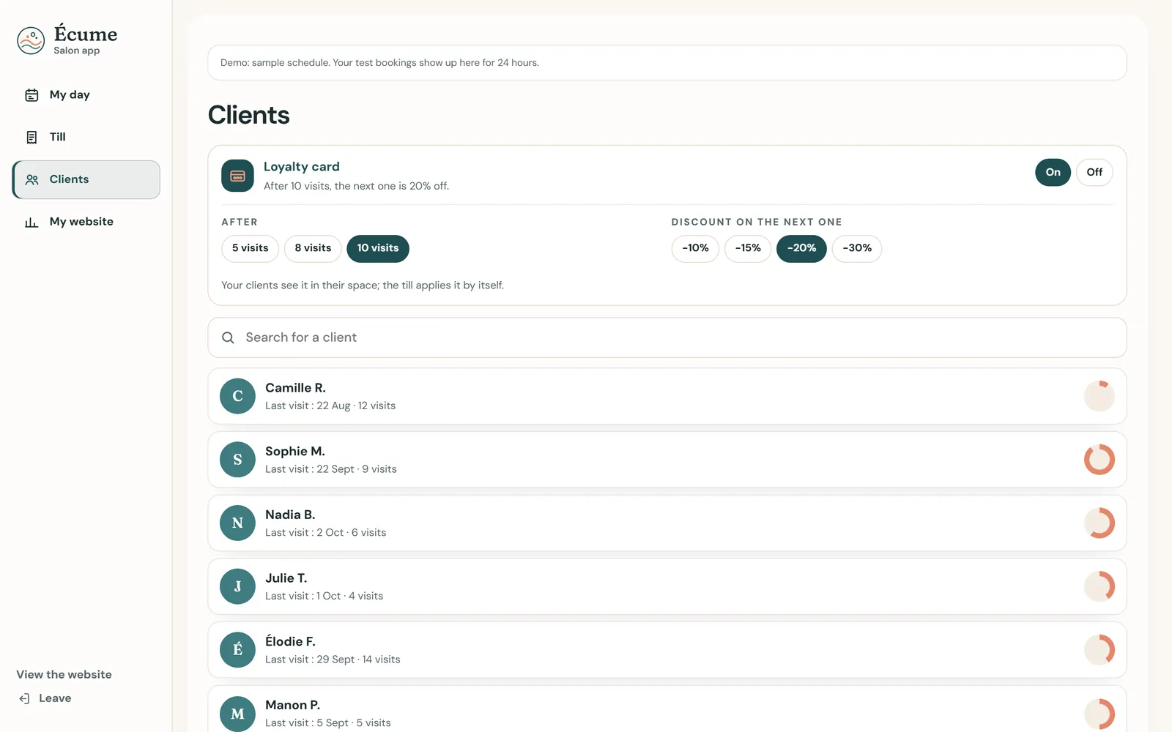Image resolution: width=1172 pixels, height=732 pixels.
Task: Open Camille R.'s client name
Action: pos(295,388)
